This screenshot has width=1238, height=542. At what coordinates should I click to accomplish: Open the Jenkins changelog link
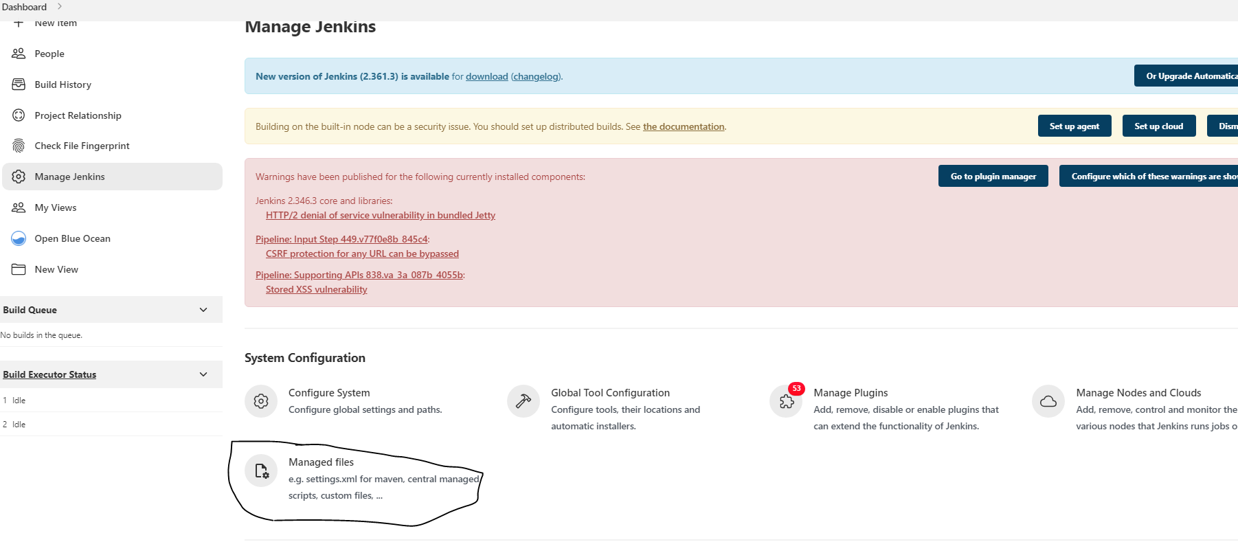tap(536, 77)
